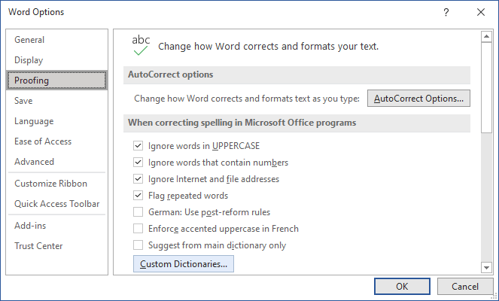This screenshot has width=499, height=301.
Task: Click the scrollbar up arrow
Action: [x=486, y=37]
